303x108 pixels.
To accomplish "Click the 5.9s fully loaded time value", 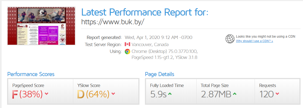I will point(158,94).
